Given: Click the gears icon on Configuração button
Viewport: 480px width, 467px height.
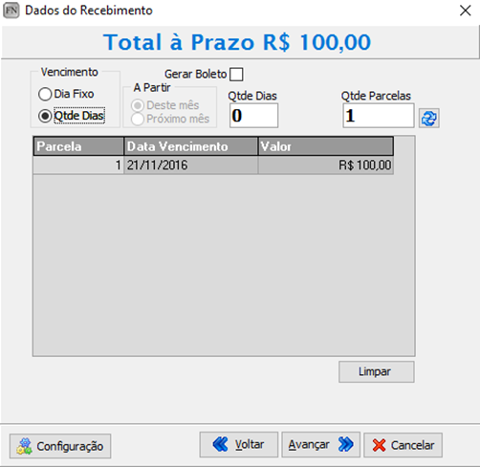Looking at the screenshot, I should coord(24,446).
